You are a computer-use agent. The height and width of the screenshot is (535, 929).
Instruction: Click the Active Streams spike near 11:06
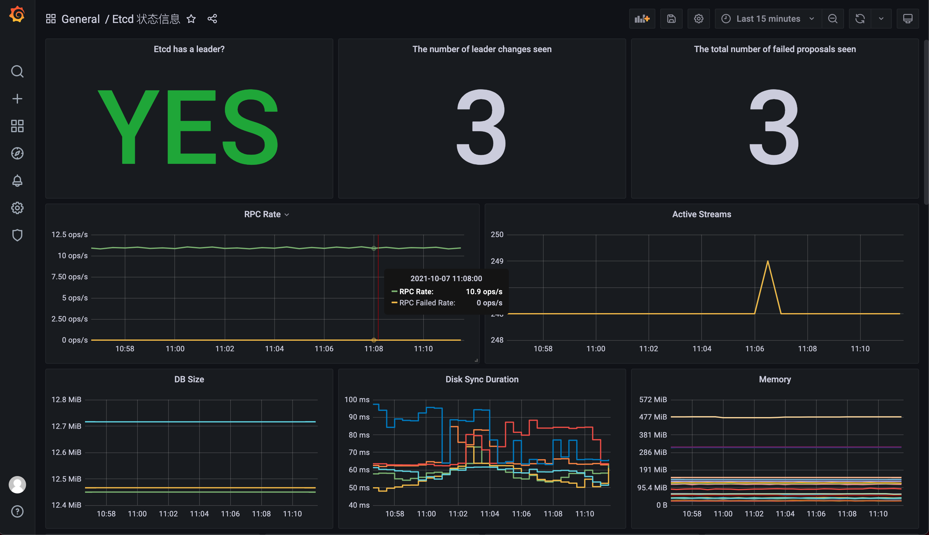(x=768, y=261)
